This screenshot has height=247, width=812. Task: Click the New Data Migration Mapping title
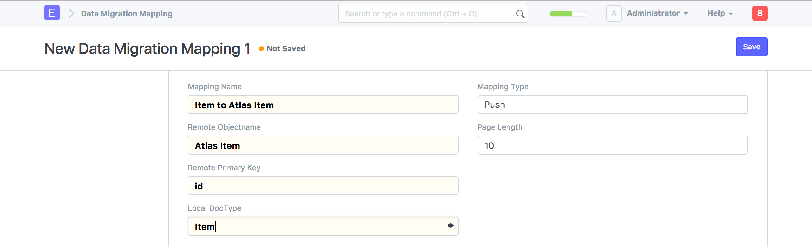[147, 49]
